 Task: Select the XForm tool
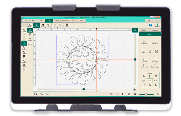click(30, 44)
